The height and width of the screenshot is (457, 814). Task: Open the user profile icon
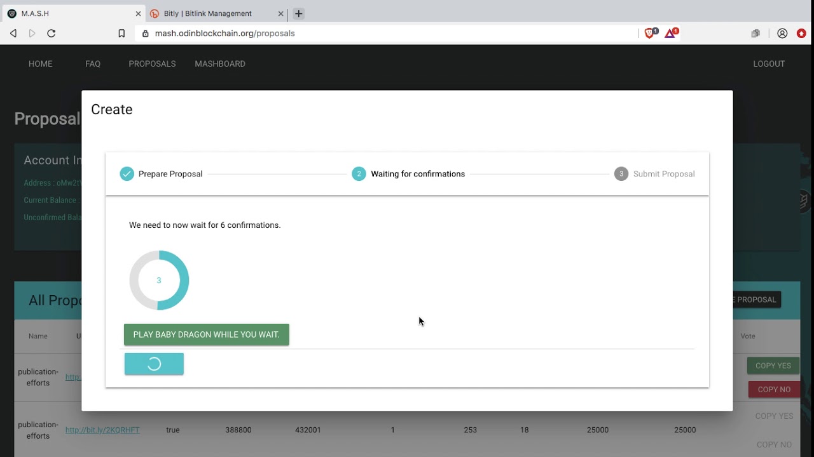[782, 34]
